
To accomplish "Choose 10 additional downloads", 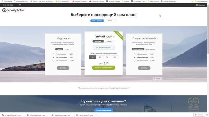I will (92, 57).
